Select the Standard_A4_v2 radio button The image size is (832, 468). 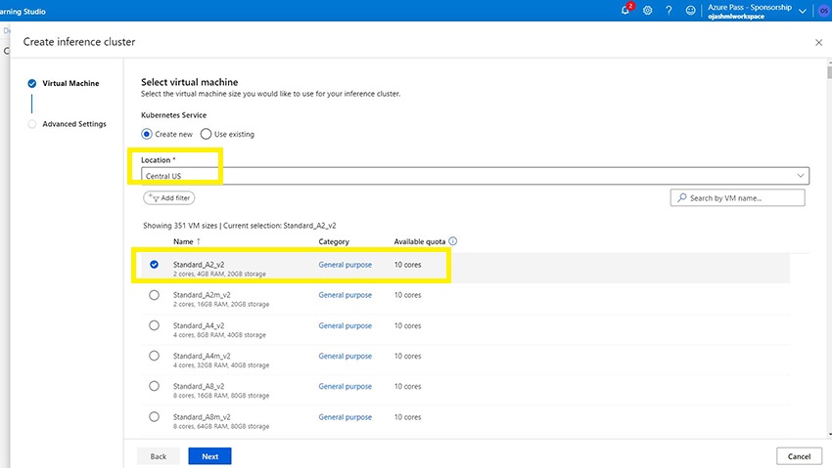(x=154, y=325)
